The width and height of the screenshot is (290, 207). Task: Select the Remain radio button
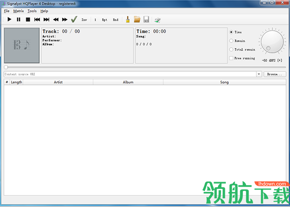pos(231,41)
